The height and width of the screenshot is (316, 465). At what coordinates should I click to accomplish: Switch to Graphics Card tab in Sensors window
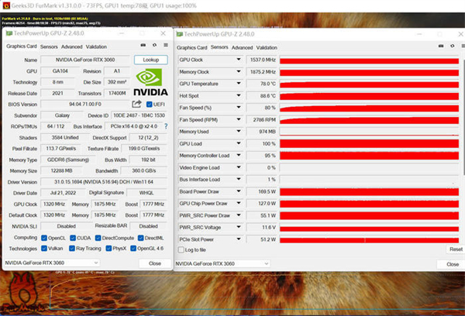coord(192,48)
